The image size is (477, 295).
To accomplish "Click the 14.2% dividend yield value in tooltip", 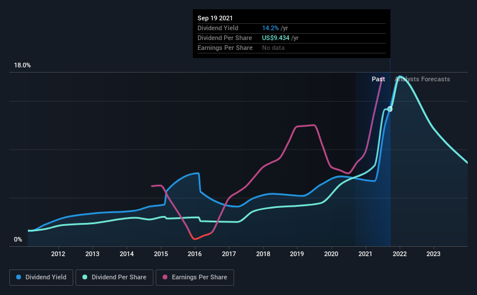I will tap(270, 28).
